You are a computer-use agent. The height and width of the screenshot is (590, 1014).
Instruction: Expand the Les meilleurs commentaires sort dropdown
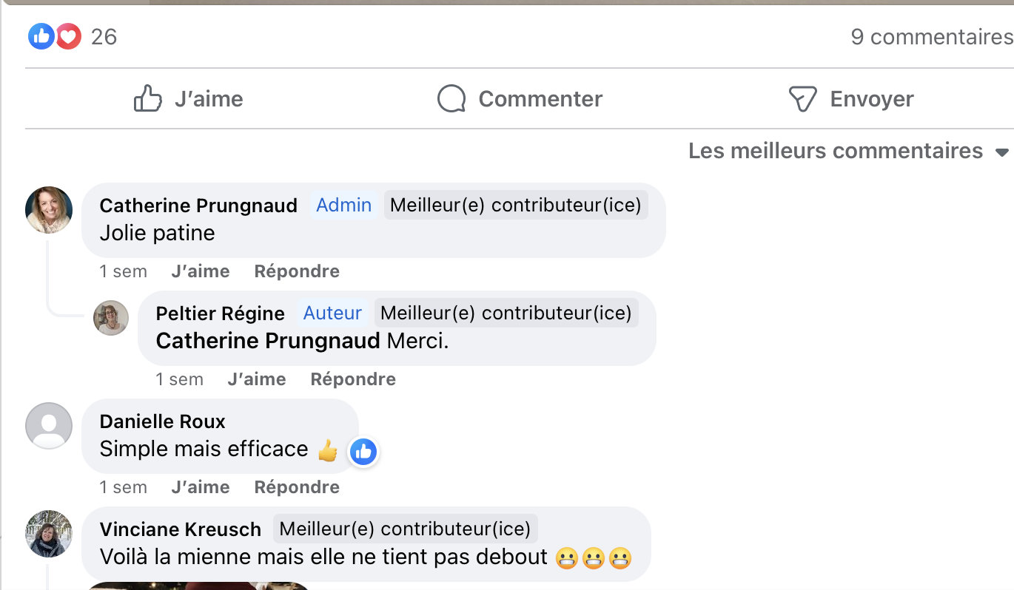tap(848, 151)
